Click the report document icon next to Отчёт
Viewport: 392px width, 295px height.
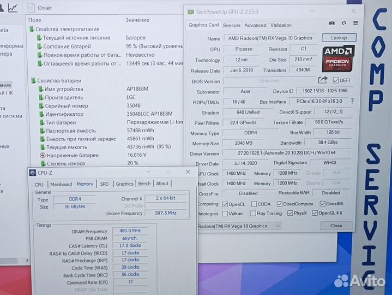click(31, 8)
